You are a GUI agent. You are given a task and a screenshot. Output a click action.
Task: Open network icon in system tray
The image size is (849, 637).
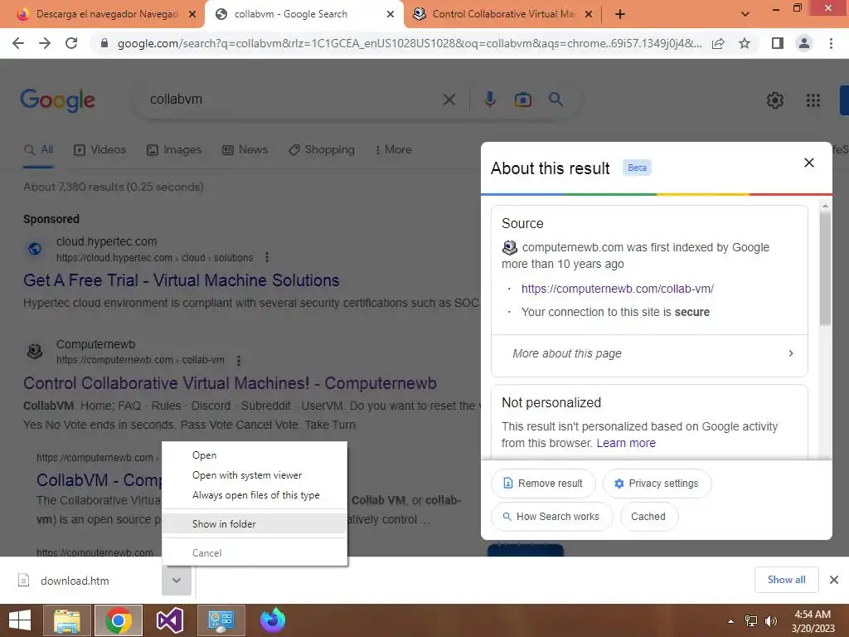(751, 621)
